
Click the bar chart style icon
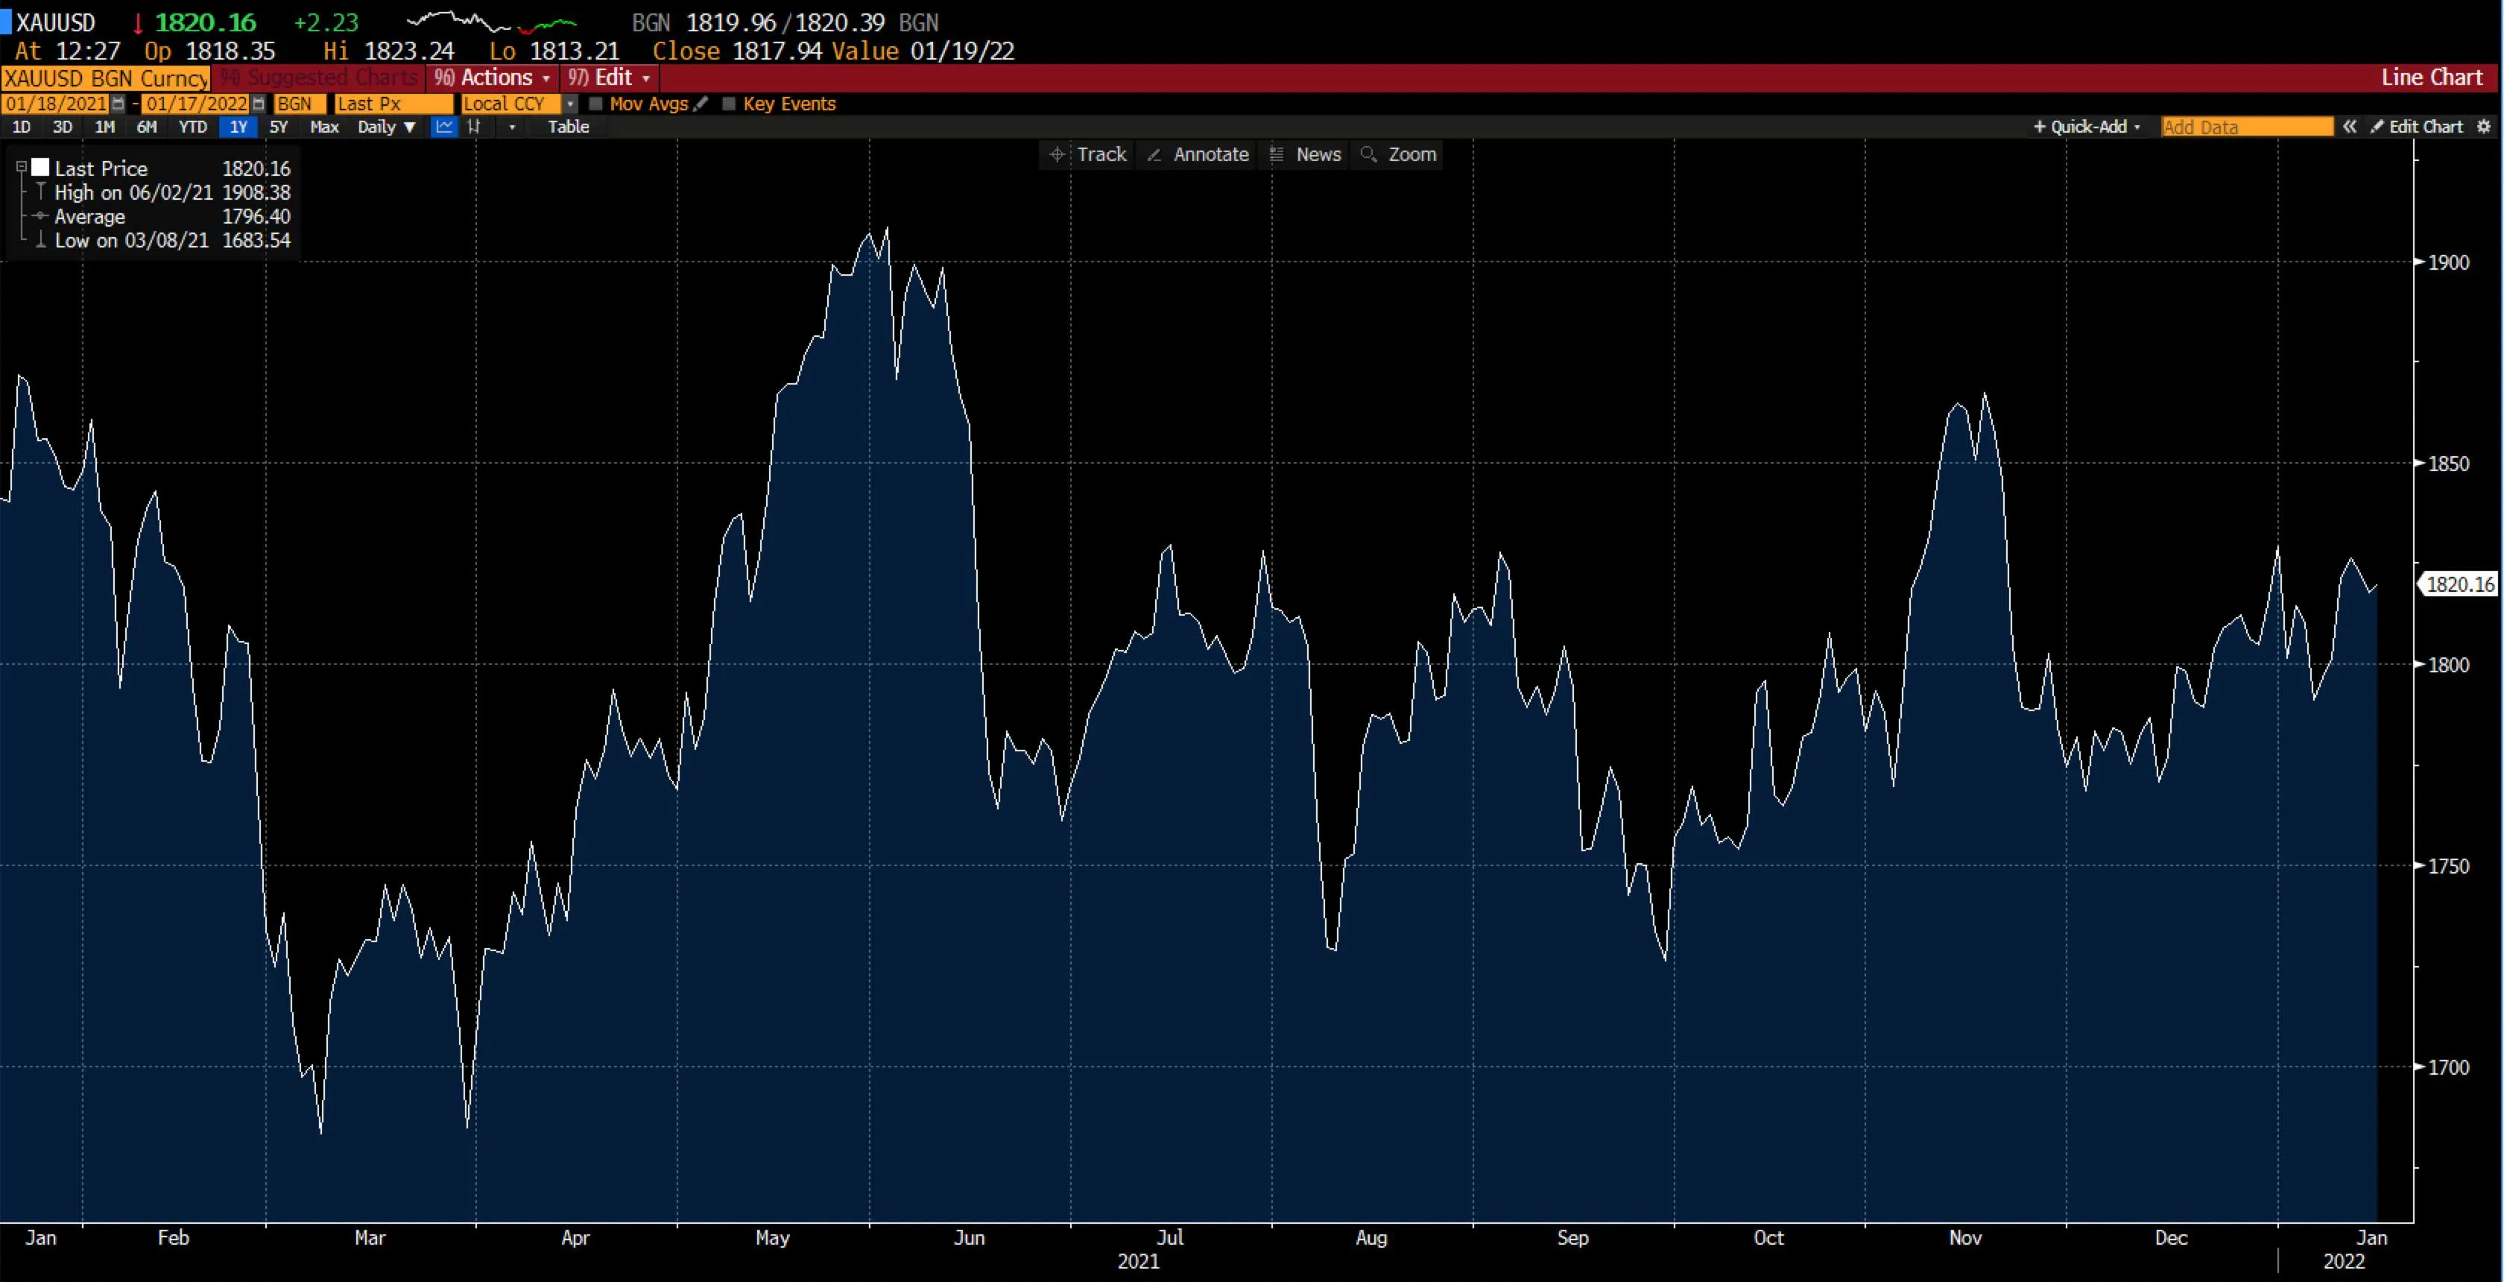[476, 127]
